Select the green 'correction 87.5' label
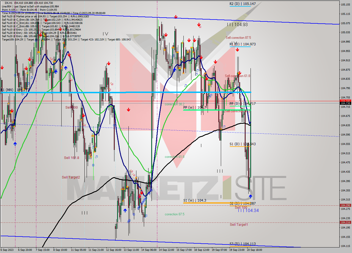This screenshot has width=352, height=253. [x=175, y=214]
